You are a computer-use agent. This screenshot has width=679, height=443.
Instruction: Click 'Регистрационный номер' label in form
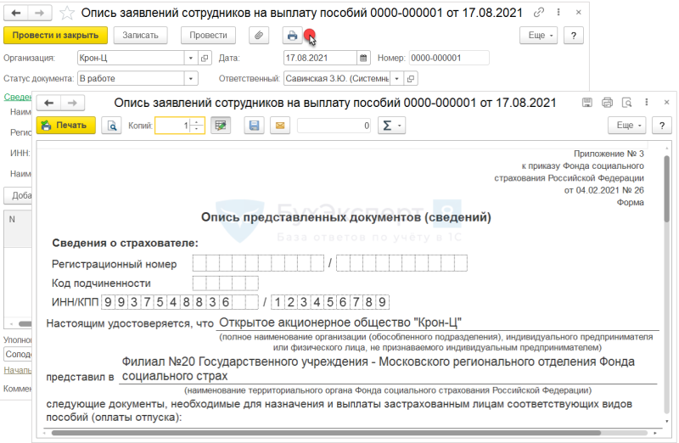[x=115, y=264]
